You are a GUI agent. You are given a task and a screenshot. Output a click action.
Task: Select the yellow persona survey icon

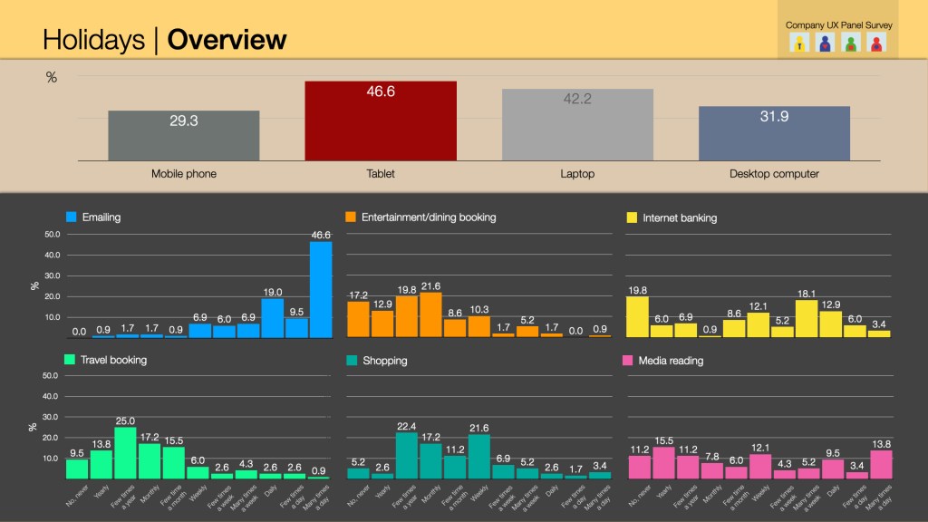(x=799, y=43)
